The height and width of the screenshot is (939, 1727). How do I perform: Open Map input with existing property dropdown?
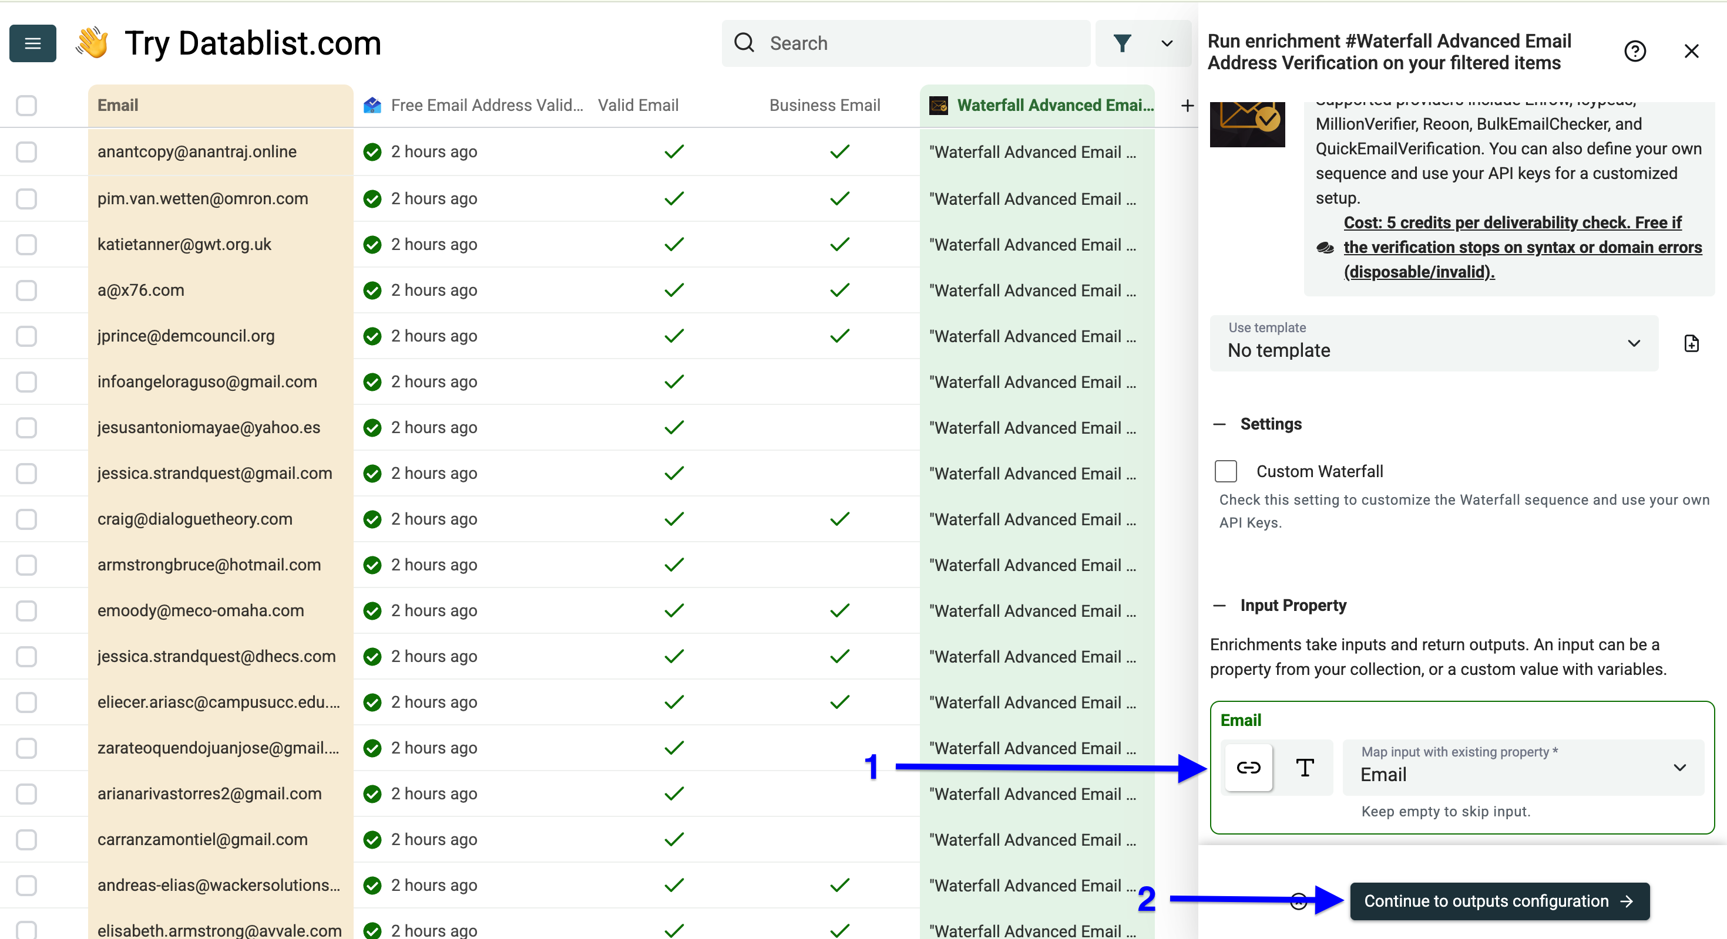coord(1523,767)
